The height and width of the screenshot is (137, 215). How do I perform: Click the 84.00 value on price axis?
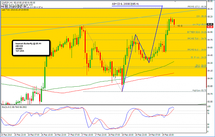point(210,78)
